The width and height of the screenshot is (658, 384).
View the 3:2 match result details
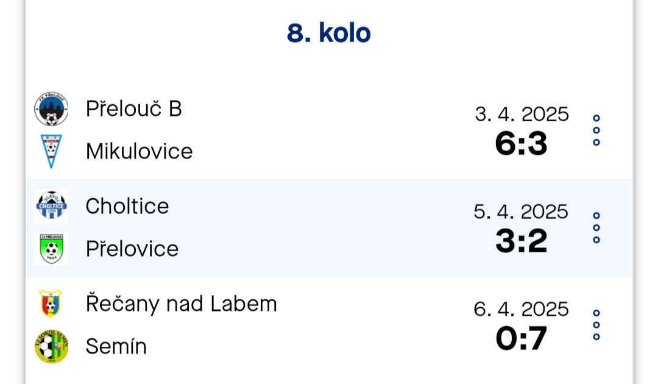click(x=521, y=241)
